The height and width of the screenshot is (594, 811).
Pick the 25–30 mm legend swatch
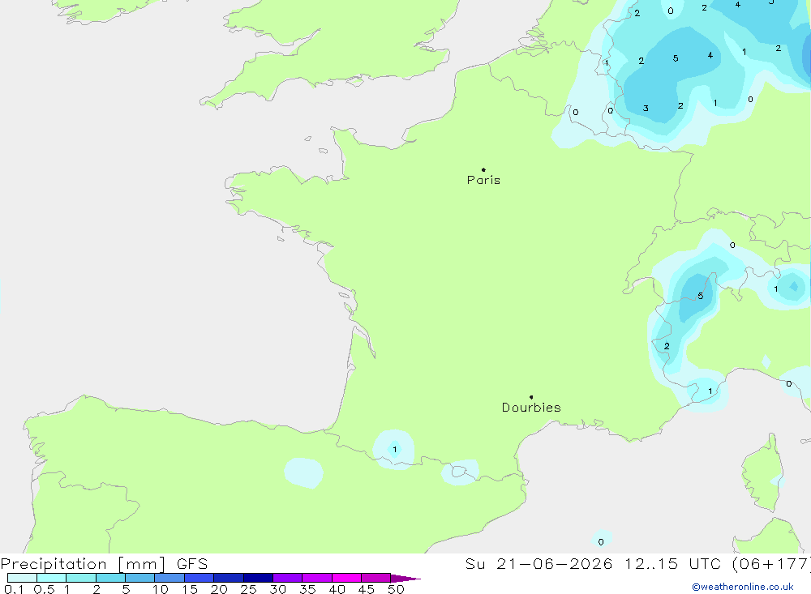pos(258,578)
